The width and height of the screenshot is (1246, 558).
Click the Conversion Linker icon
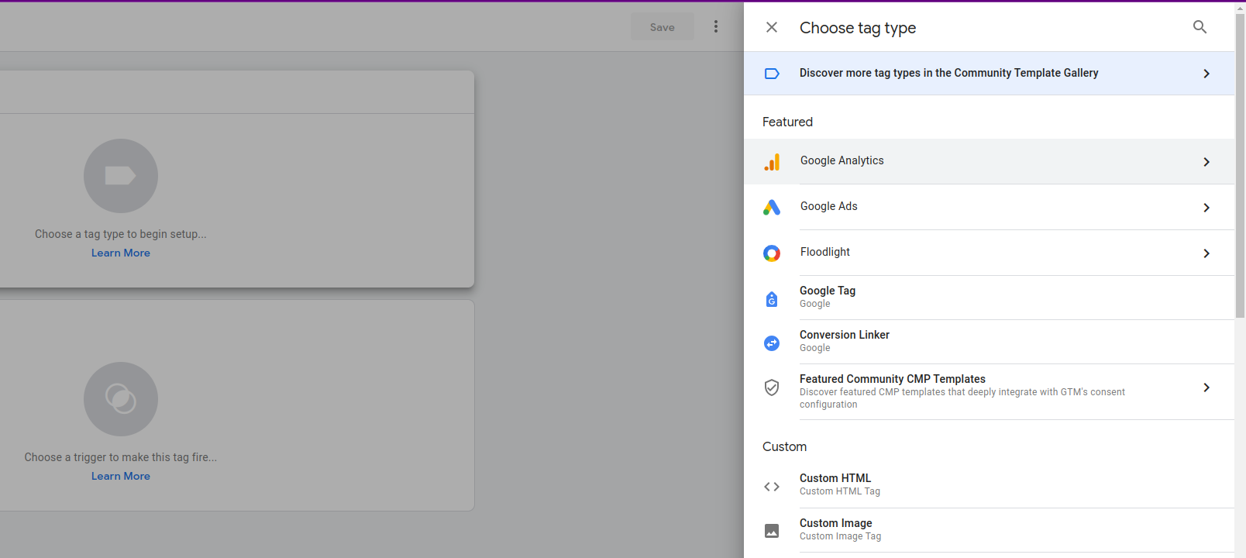tap(772, 343)
